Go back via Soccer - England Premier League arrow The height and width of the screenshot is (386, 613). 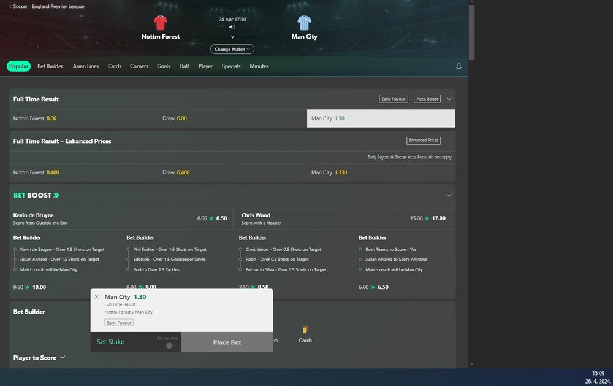click(10, 6)
